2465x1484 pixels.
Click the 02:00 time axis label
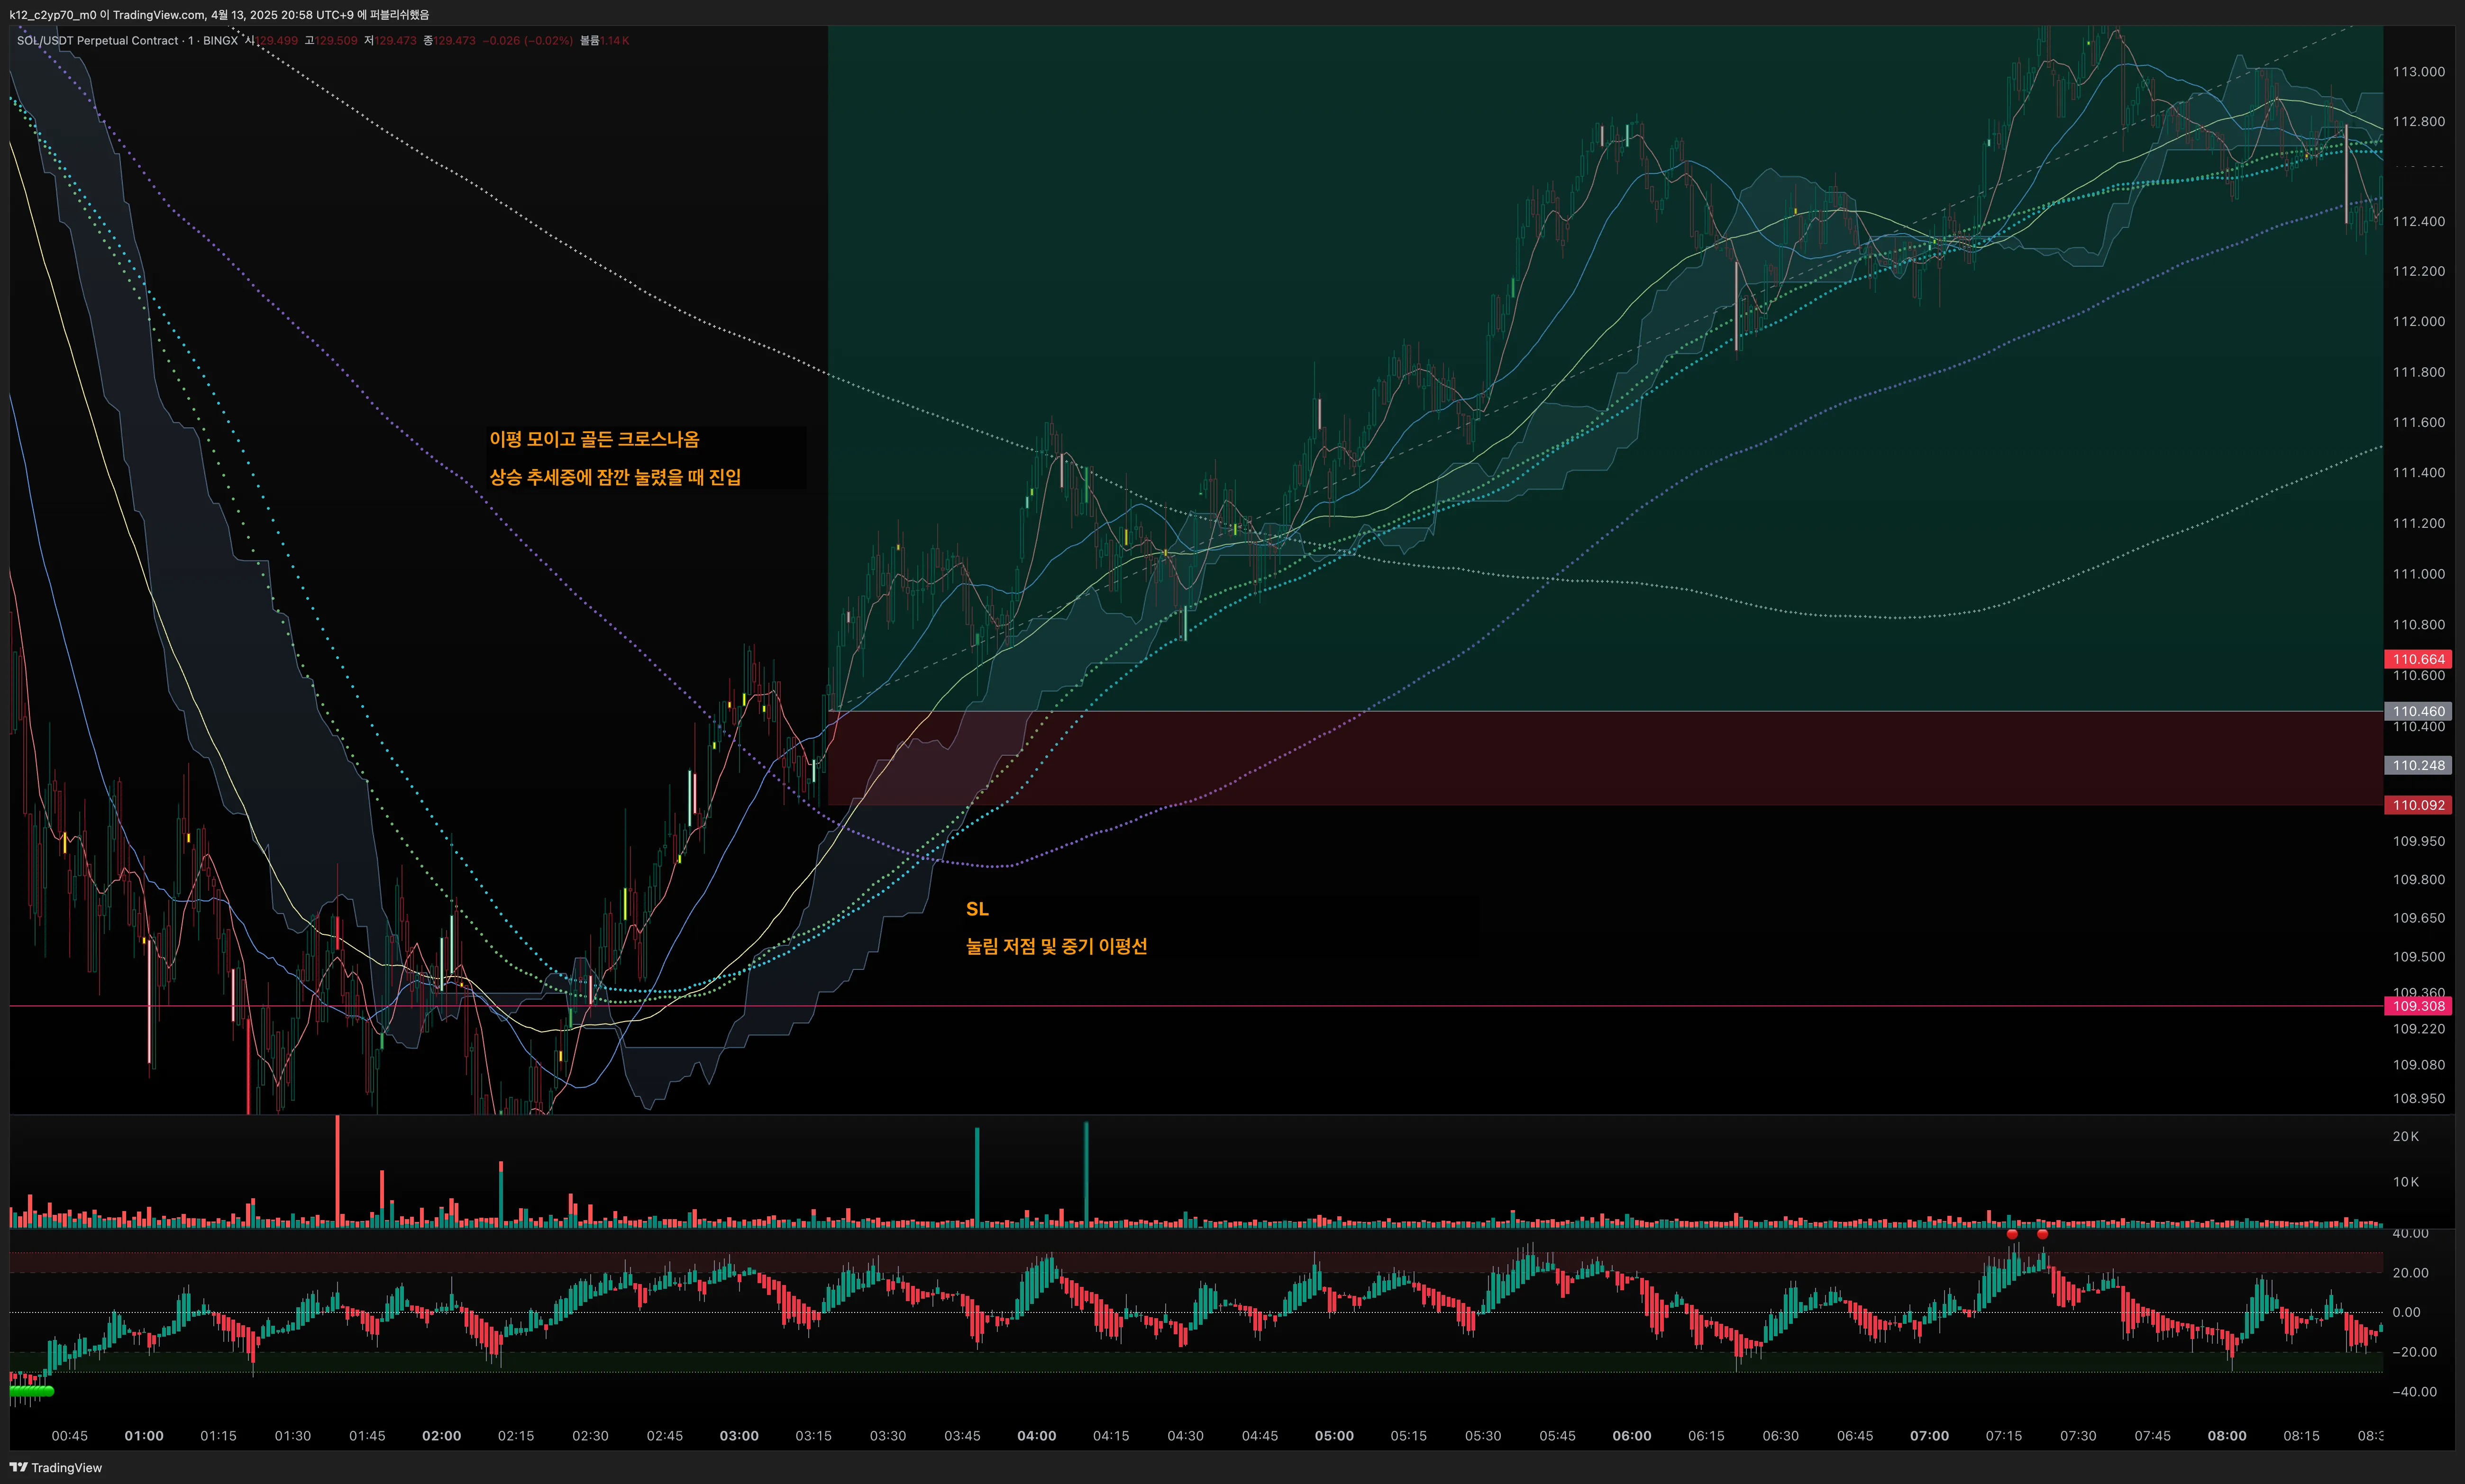(x=441, y=1436)
